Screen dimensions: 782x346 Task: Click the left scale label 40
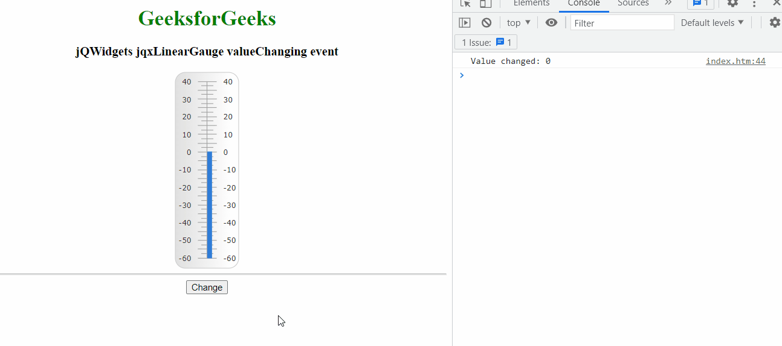point(187,82)
